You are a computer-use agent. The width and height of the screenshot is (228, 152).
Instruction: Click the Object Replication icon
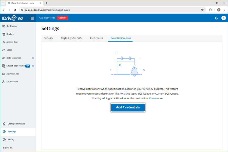tap(4, 66)
